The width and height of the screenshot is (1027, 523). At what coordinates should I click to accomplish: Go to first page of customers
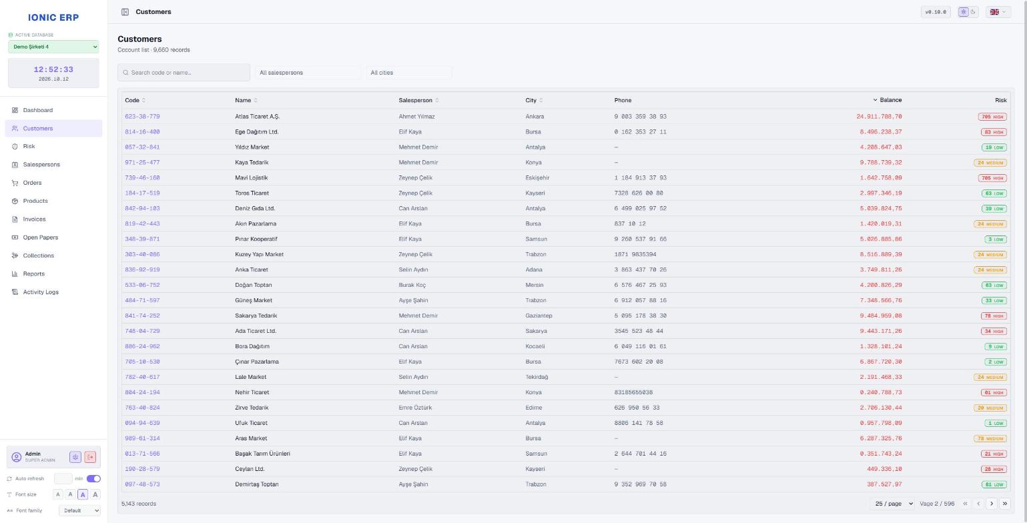pyautogui.click(x=965, y=504)
